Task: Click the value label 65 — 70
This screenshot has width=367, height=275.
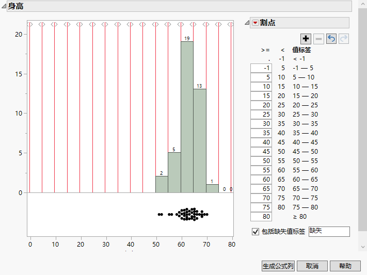Action: [305, 189]
